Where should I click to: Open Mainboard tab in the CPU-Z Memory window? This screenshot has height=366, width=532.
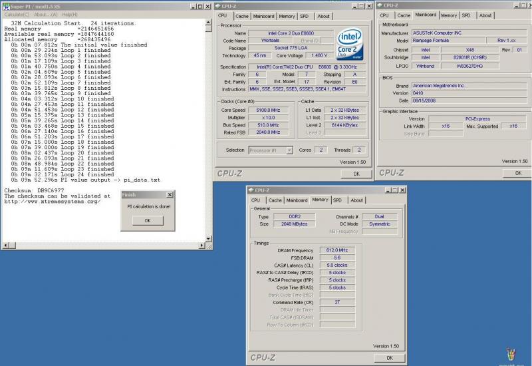pos(297,200)
